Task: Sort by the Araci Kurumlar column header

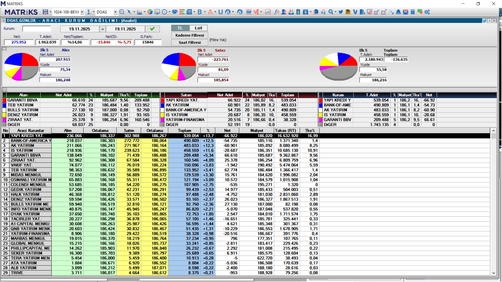Action: click(31, 131)
